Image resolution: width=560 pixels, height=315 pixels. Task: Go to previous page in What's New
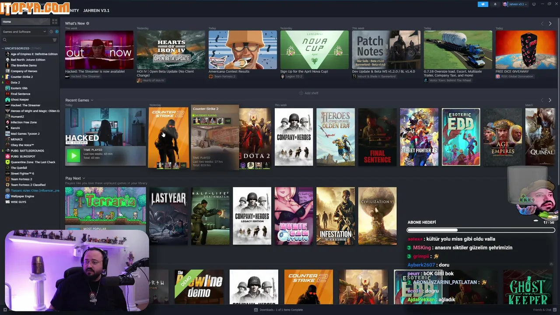pyautogui.click(x=542, y=24)
